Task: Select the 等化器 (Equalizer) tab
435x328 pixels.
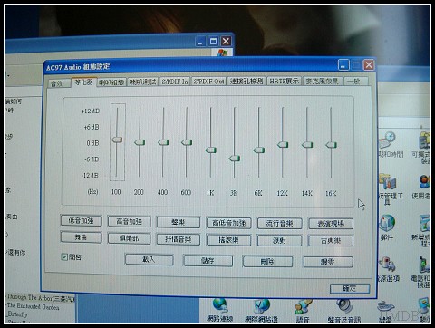Action: [x=83, y=82]
